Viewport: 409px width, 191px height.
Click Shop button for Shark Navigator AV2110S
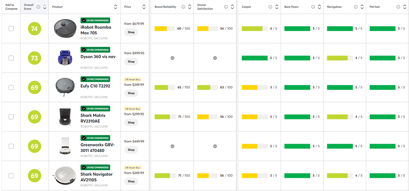pyautogui.click(x=131, y=181)
